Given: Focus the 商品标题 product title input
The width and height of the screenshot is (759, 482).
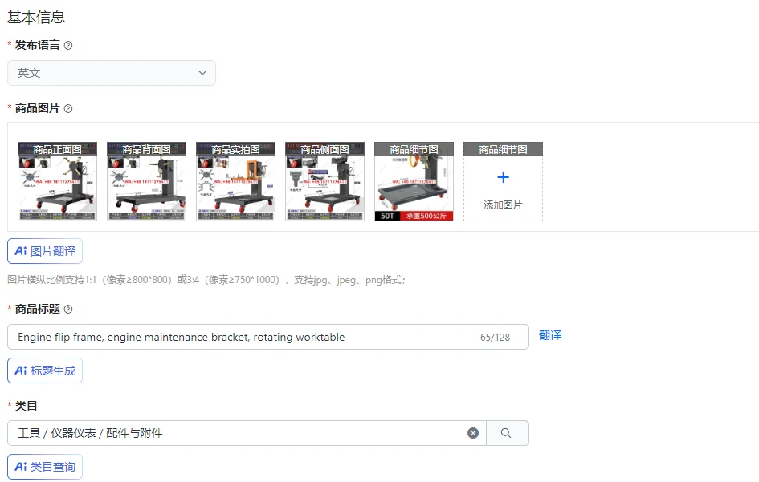Looking at the screenshot, I should [x=267, y=337].
